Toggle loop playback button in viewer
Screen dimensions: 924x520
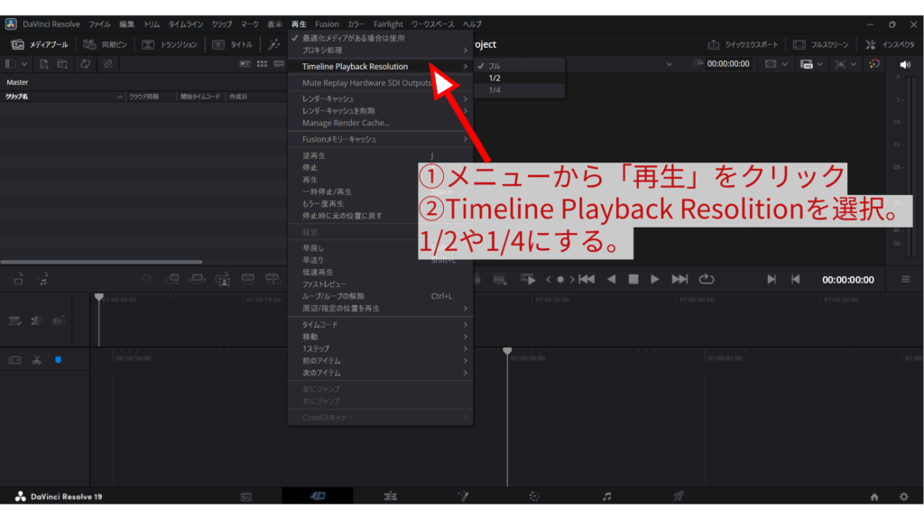point(706,280)
